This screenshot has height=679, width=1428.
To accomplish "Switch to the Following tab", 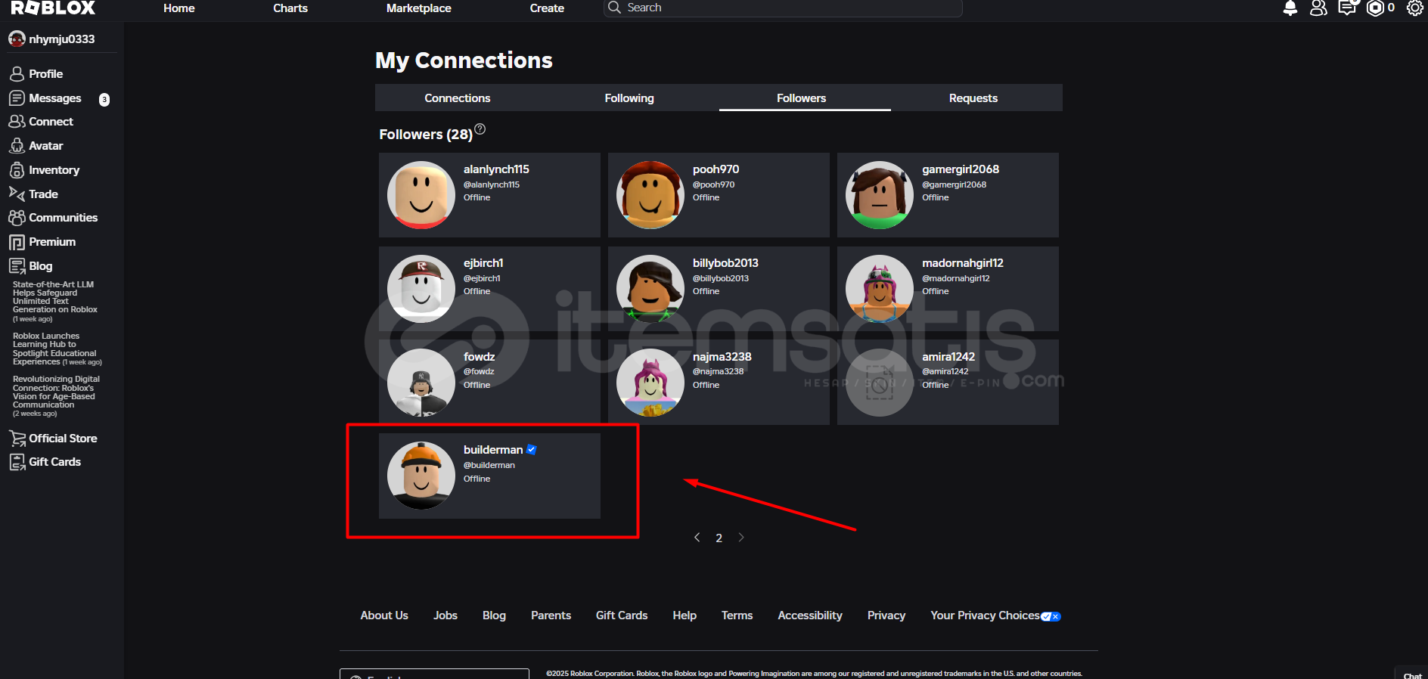I will (629, 98).
